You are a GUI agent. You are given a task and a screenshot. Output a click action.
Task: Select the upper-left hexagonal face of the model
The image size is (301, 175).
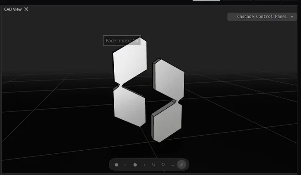[x=130, y=61]
